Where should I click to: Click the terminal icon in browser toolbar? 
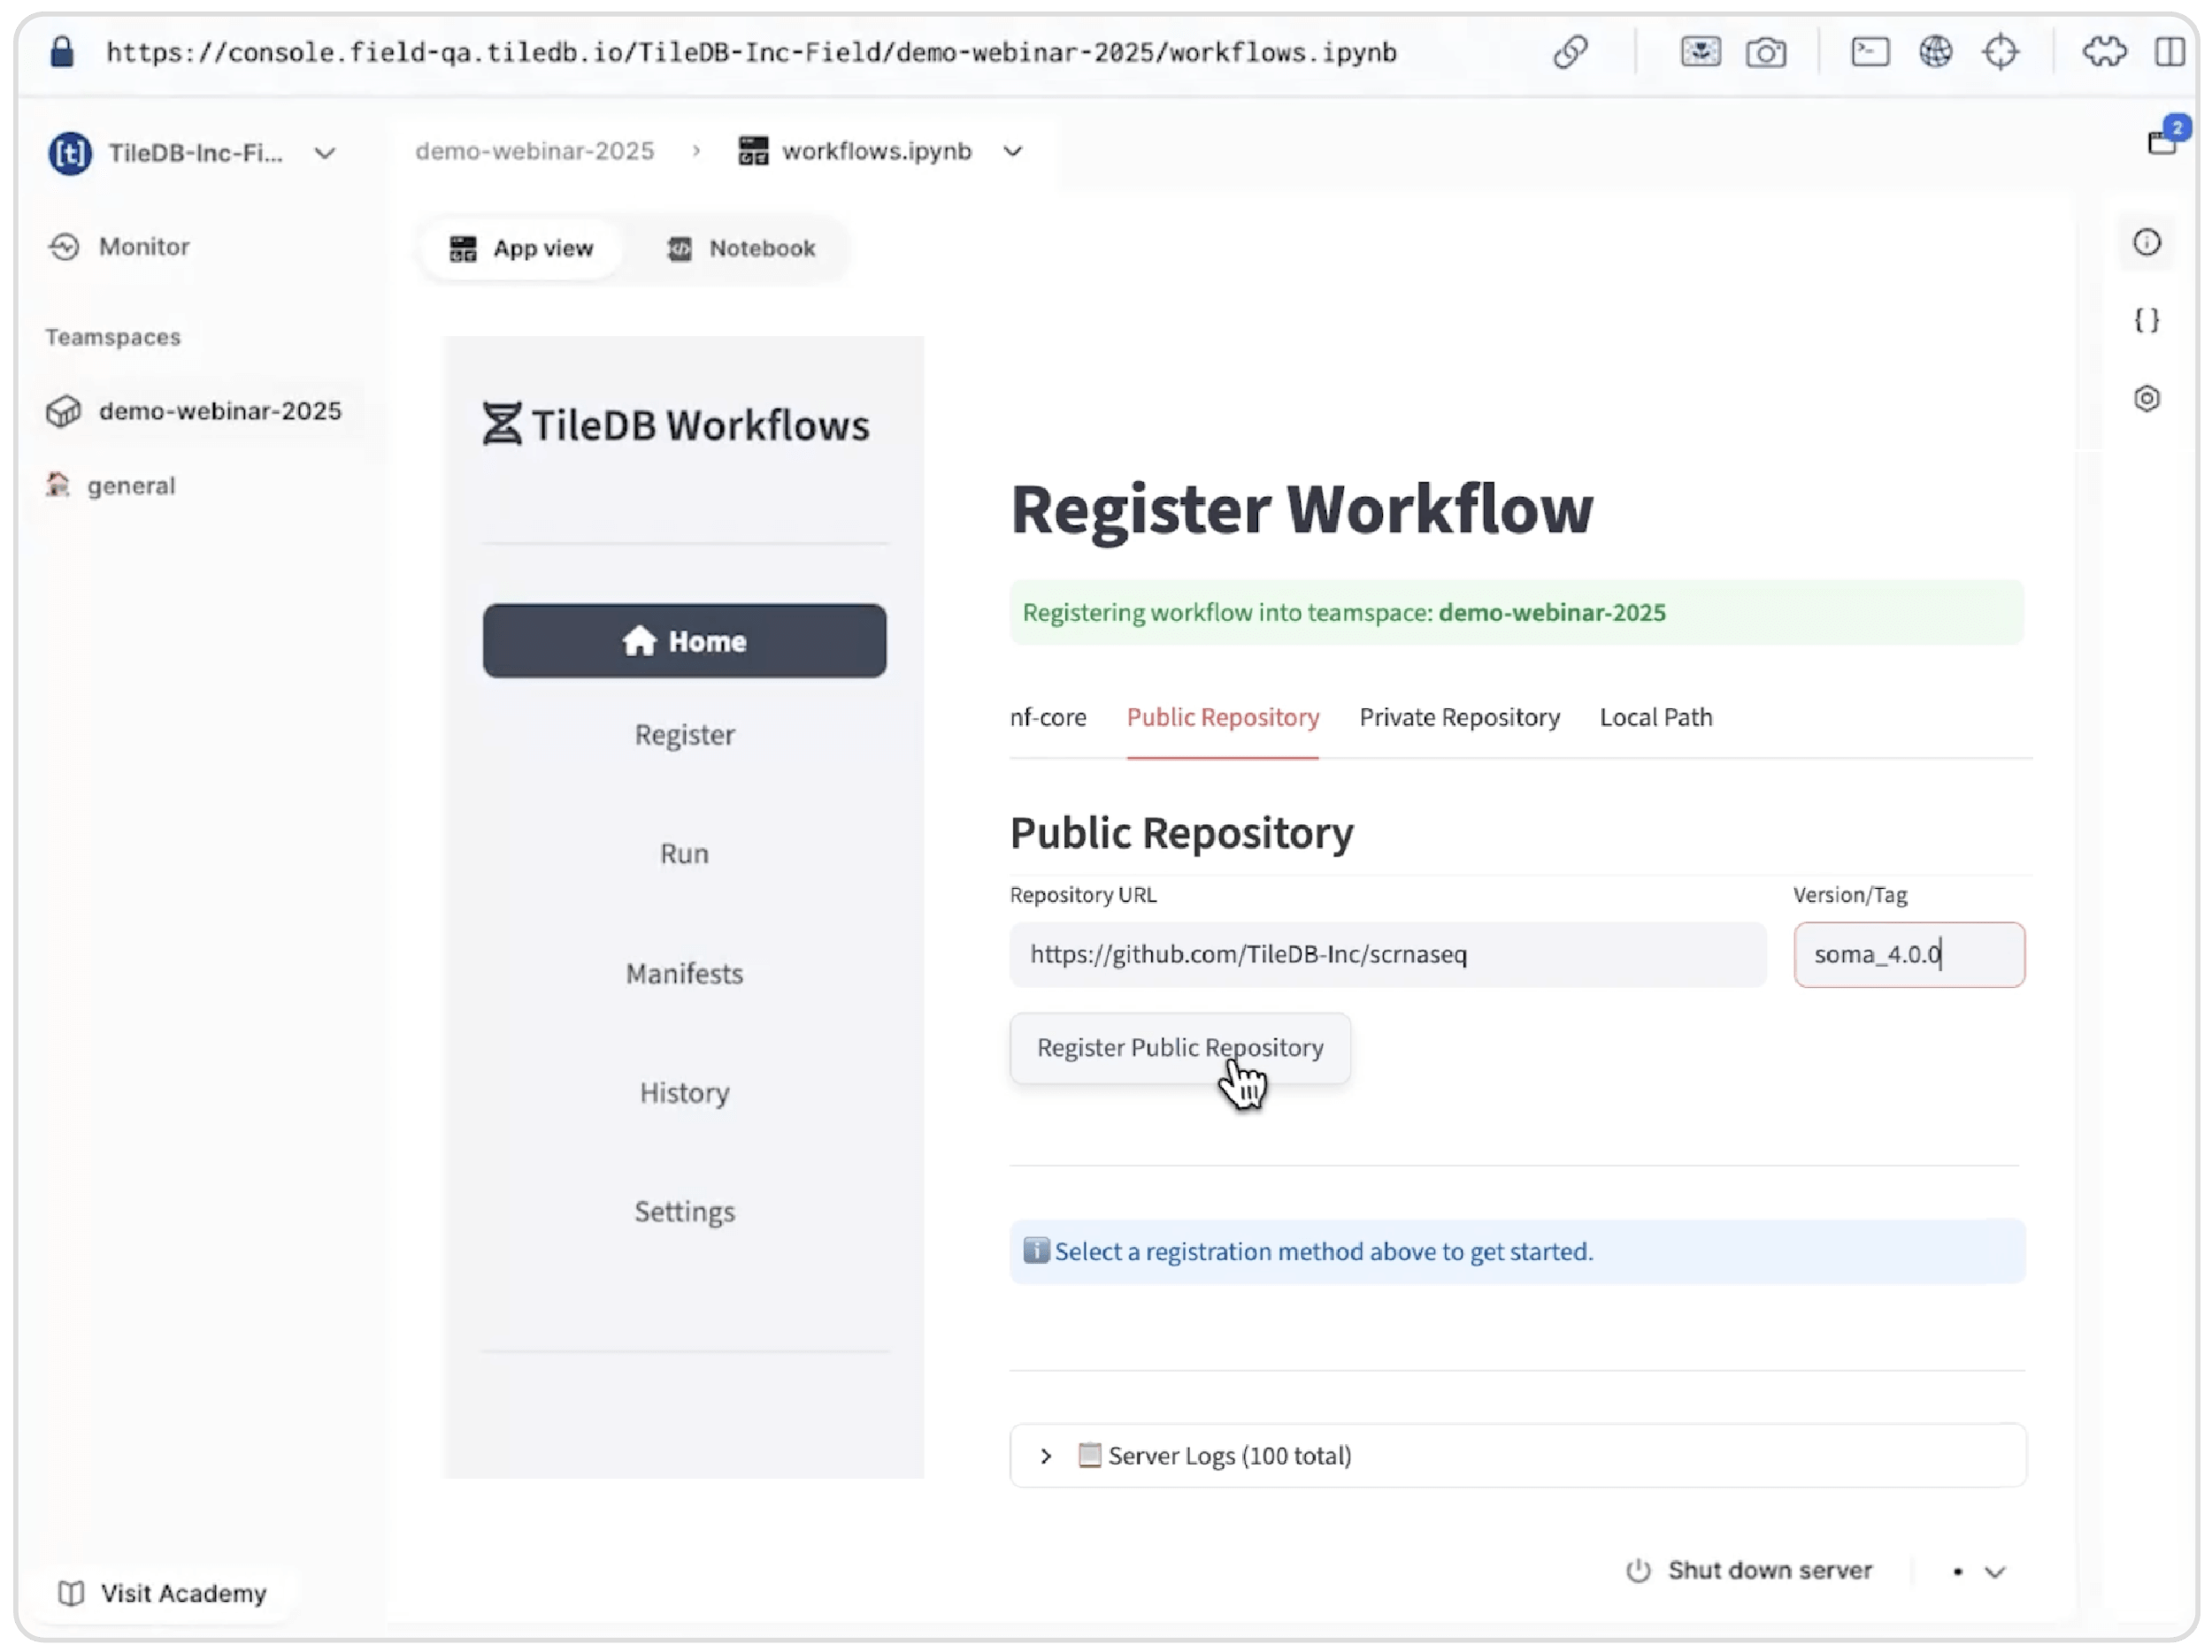pyautogui.click(x=1870, y=51)
